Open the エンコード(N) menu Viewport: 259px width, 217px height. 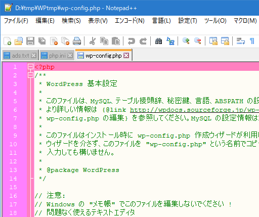[x=129, y=21]
